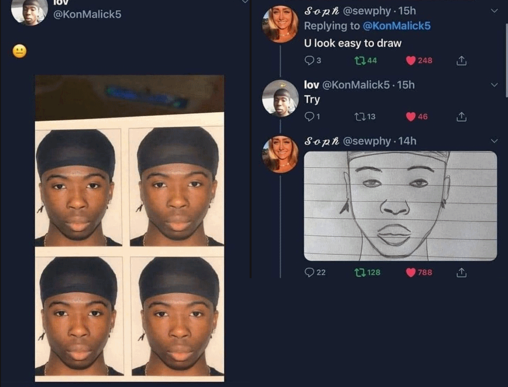Open the @KonMalick5 mention link in the reply
Screen dimensions: 508x387
397,26
